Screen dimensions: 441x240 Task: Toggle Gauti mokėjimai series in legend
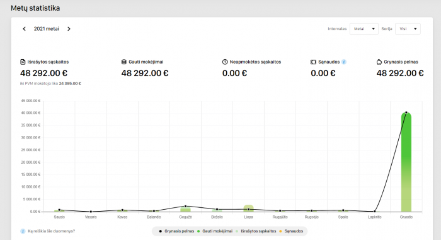tap(215, 231)
